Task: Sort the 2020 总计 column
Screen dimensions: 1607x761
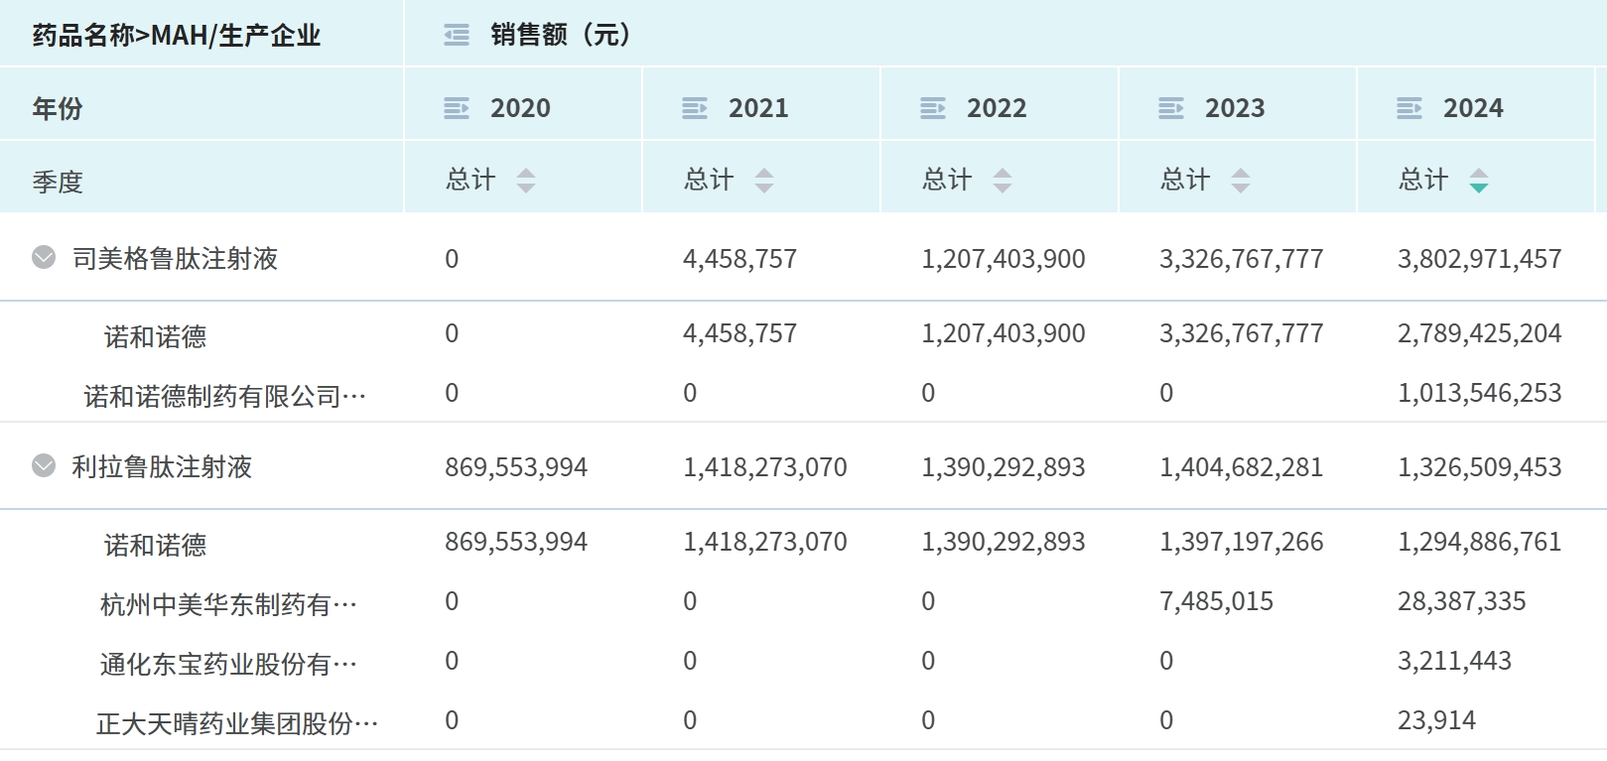Action: [526, 181]
